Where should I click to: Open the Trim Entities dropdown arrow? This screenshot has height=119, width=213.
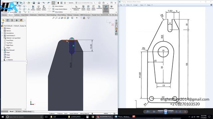click(33, 12)
